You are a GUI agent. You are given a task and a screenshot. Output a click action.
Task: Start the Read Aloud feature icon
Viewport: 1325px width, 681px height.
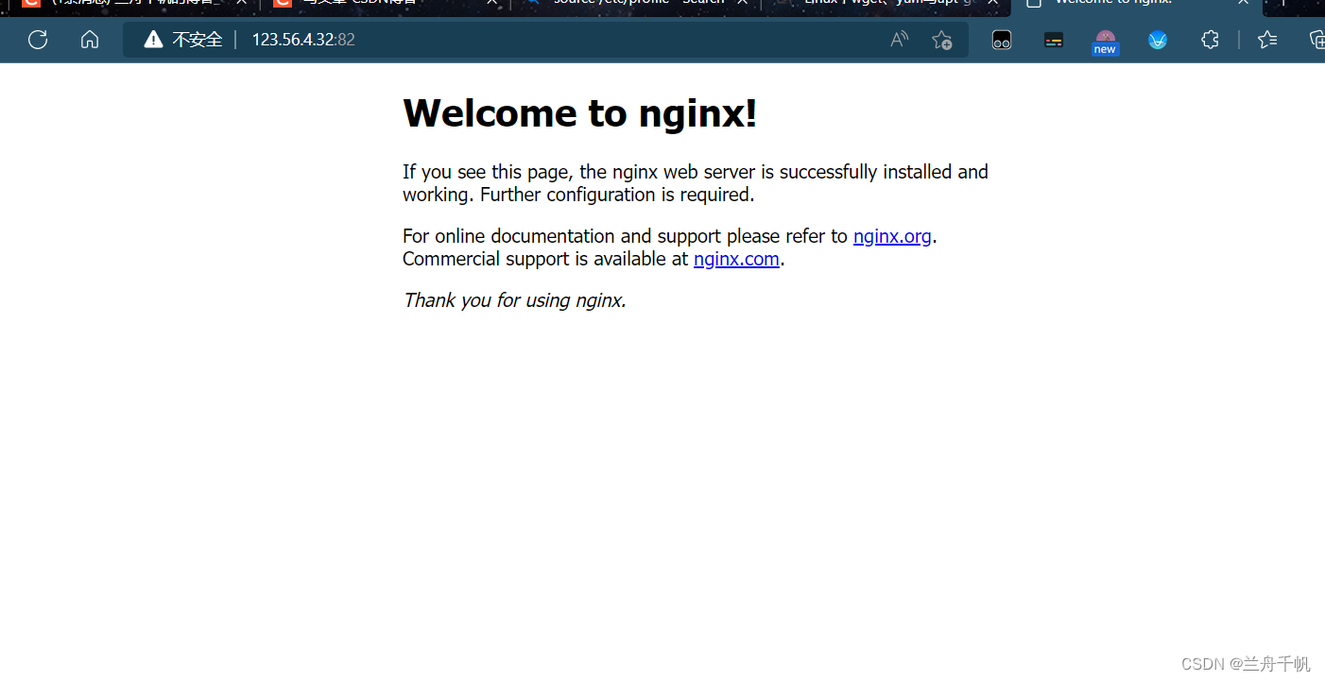click(900, 40)
